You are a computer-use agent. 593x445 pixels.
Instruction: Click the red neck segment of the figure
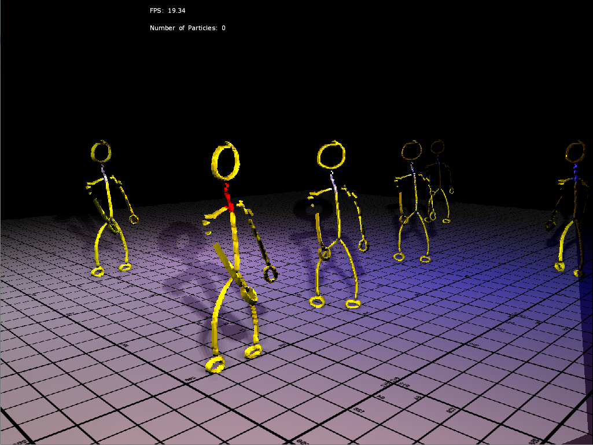[228, 197]
